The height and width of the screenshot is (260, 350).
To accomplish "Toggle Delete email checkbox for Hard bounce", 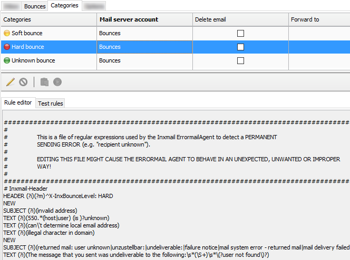I will [240, 47].
